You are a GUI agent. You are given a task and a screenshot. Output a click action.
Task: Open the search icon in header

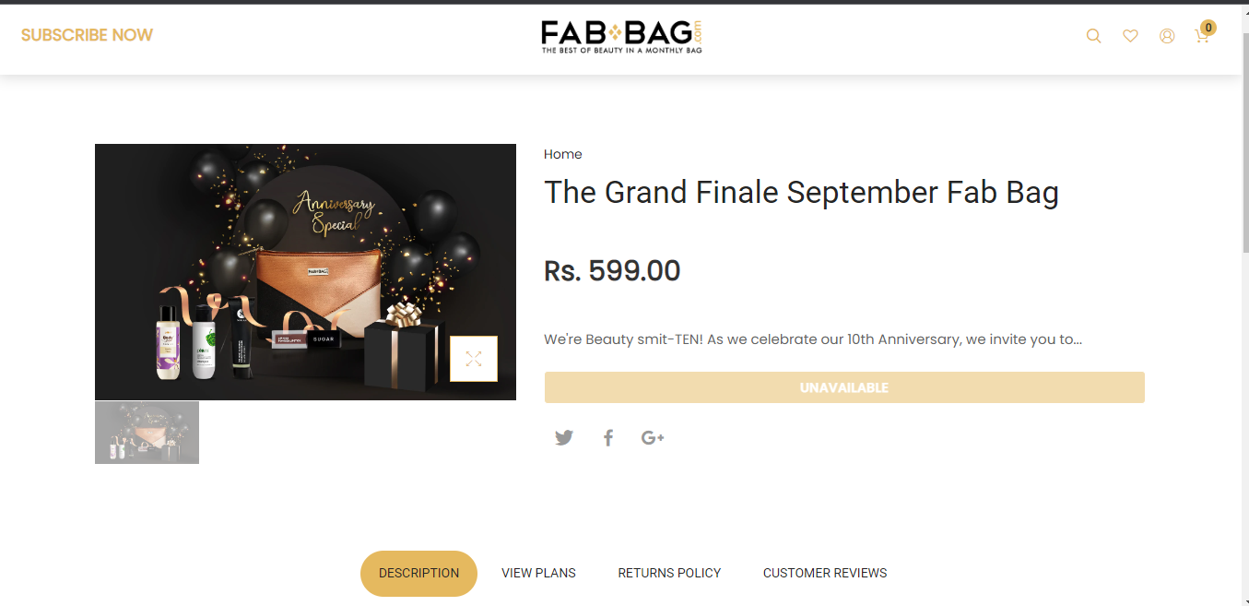pyautogui.click(x=1093, y=36)
